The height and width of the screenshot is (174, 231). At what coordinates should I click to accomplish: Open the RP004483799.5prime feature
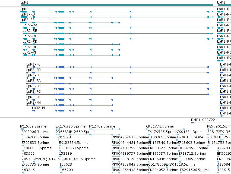[x=116, y=151]
